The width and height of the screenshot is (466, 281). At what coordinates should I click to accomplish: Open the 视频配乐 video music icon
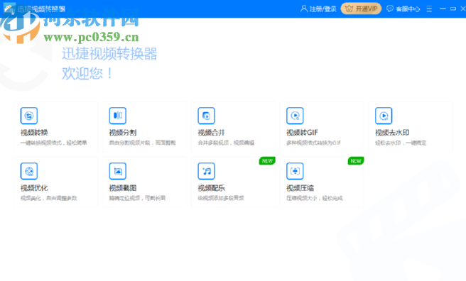coord(206,171)
